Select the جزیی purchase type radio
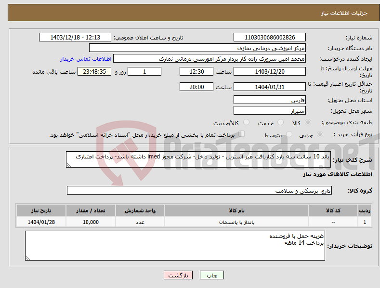Image resolution: width=380 pixels, height=288 pixels. pos(320,134)
